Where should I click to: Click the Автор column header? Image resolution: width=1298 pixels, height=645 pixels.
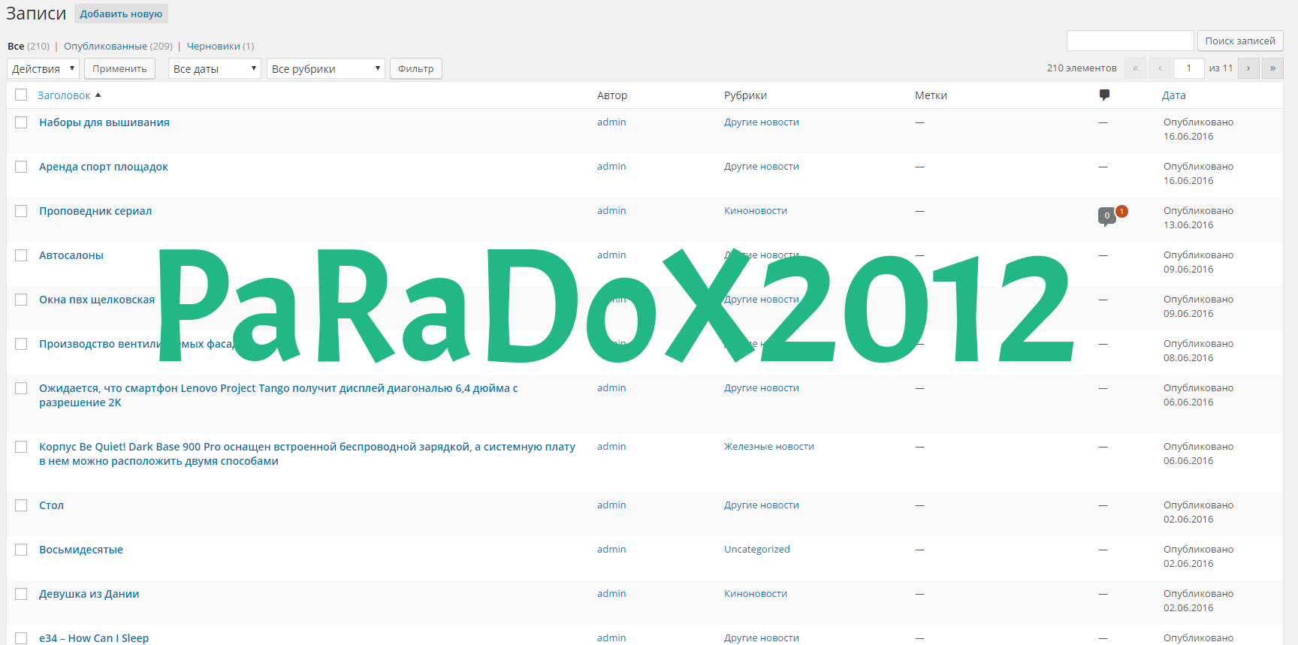point(612,95)
